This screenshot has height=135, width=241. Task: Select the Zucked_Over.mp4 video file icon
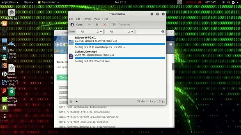[71, 57]
